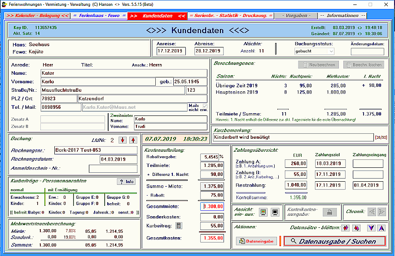Click the Datenausgabe / Suchen button
This screenshot has height=256, width=395.
point(334,241)
